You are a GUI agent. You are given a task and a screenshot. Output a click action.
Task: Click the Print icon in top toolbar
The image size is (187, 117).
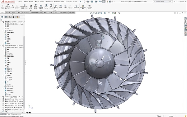coord(96,2)
